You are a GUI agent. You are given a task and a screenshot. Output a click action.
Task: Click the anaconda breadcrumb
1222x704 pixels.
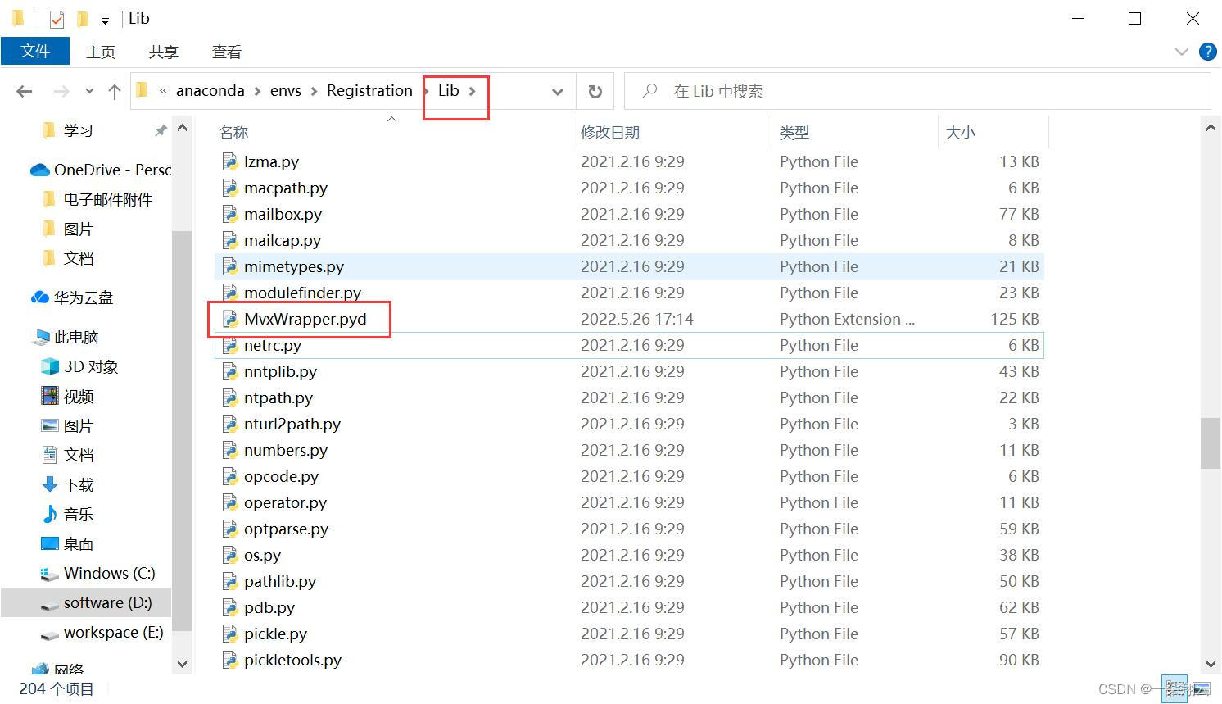pyautogui.click(x=210, y=90)
